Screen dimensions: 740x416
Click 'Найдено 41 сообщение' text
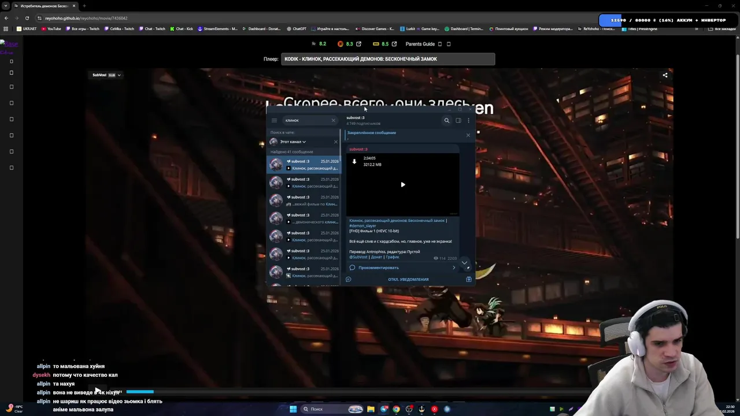(291, 152)
